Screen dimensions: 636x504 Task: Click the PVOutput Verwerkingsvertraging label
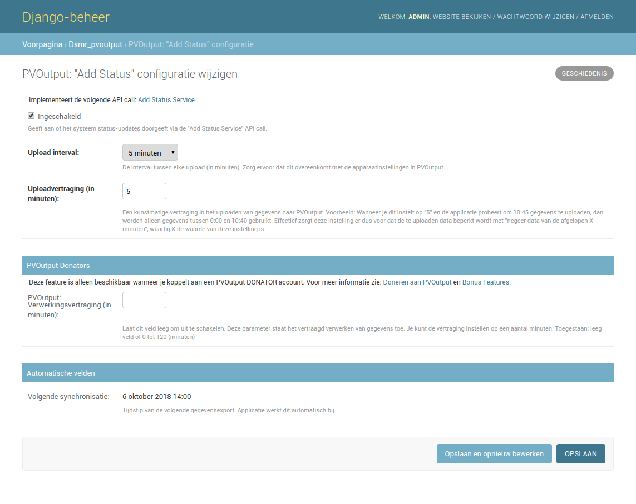point(70,306)
